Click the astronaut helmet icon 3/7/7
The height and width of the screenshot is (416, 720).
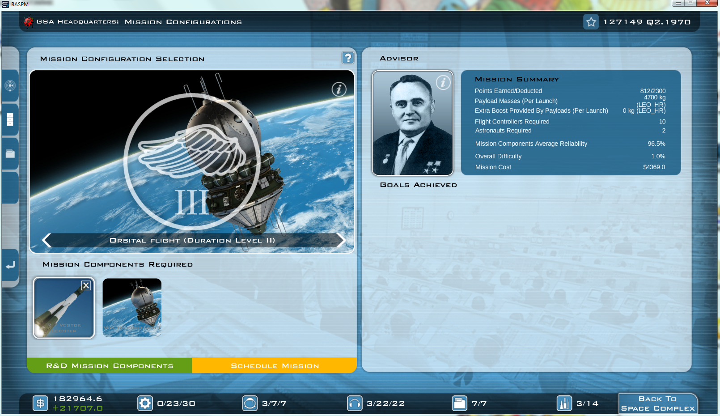tap(250, 403)
